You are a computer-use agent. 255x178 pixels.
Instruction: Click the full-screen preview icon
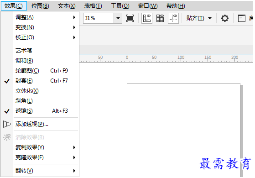click(130, 18)
